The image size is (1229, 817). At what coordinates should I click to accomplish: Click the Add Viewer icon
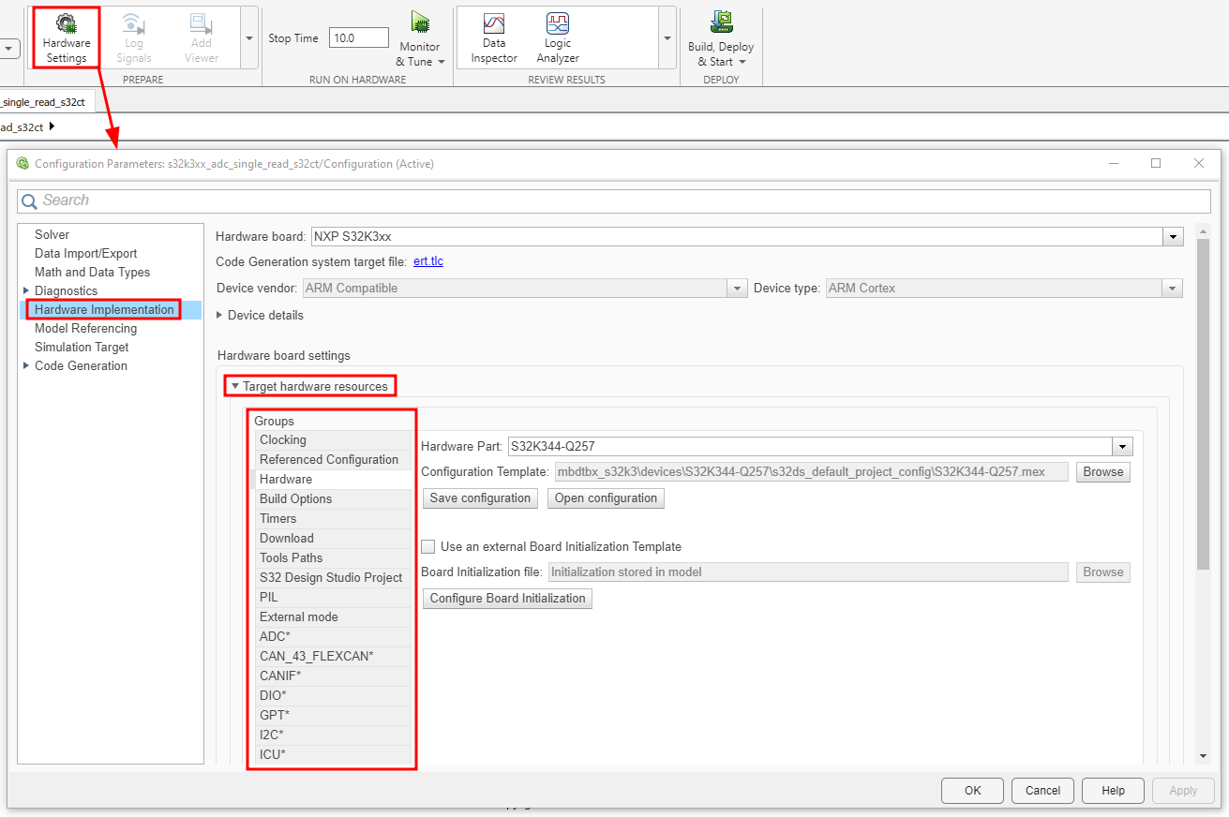(x=200, y=37)
